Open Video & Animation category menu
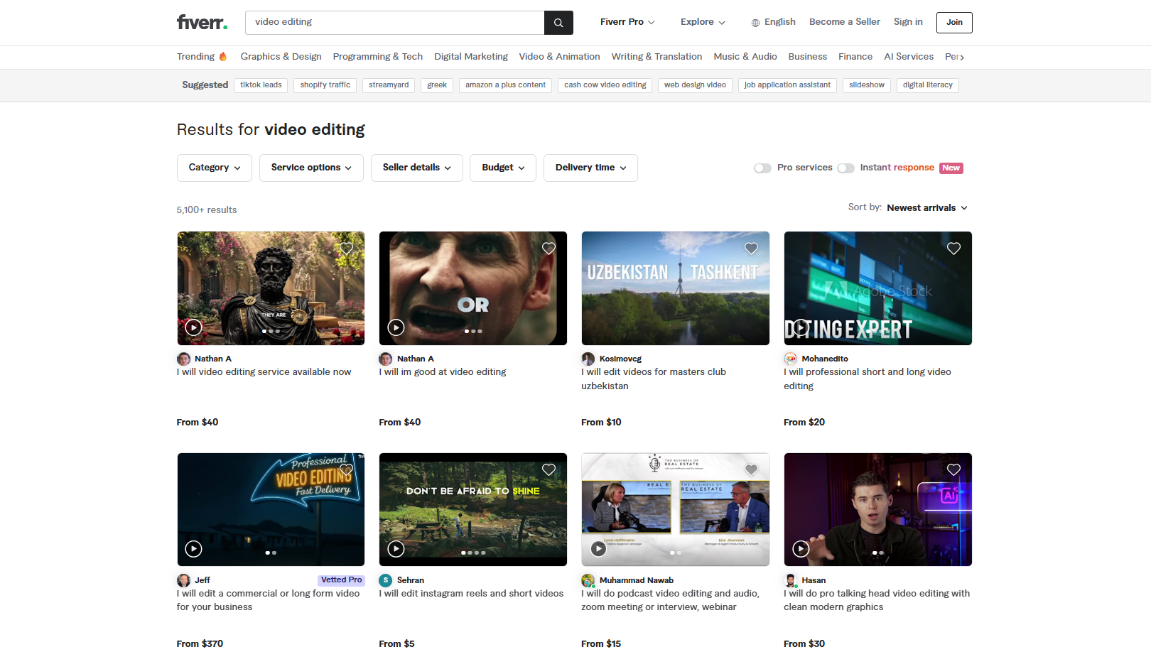Viewport: 1151px width, 669px height. click(559, 57)
